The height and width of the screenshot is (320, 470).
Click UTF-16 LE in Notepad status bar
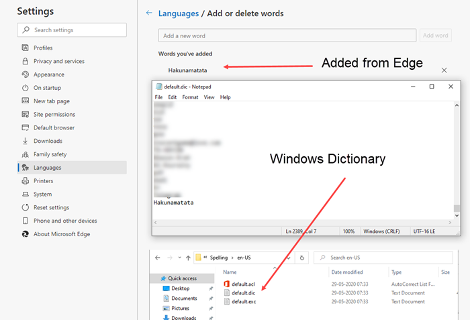click(x=424, y=231)
